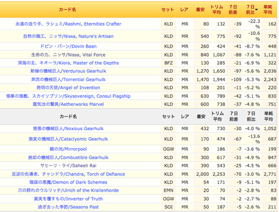This screenshot has width=279, height=212.
Task: Open Verdurous Gearhulk card link
Action: [x=68, y=71]
